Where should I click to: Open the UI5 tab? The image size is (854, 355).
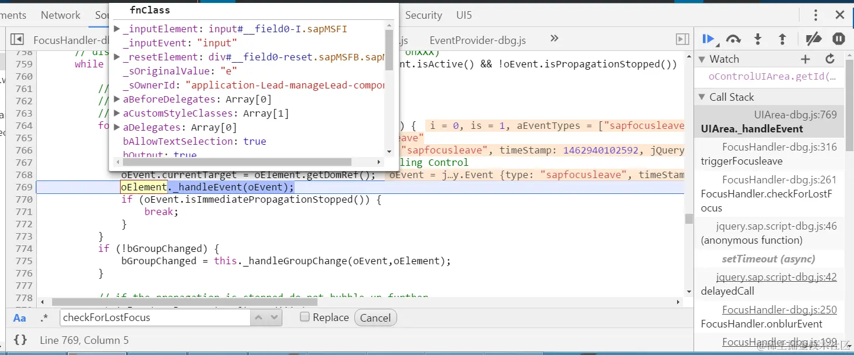(x=464, y=15)
